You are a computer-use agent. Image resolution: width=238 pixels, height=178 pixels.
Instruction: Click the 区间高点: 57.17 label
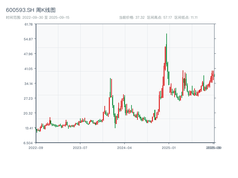coord(159,18)
